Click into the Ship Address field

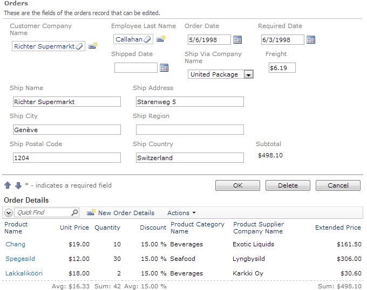(x=189, y=102)
